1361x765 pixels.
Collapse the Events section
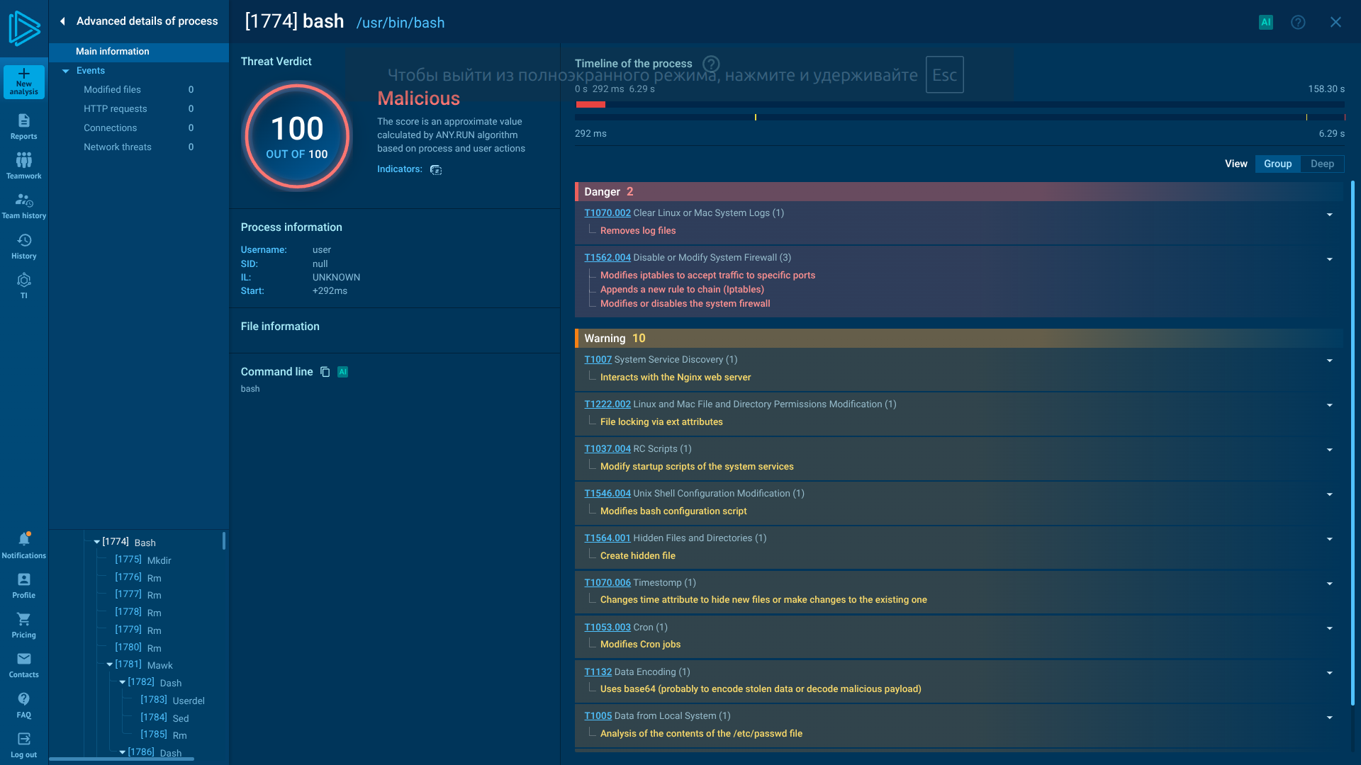(66, 71)
